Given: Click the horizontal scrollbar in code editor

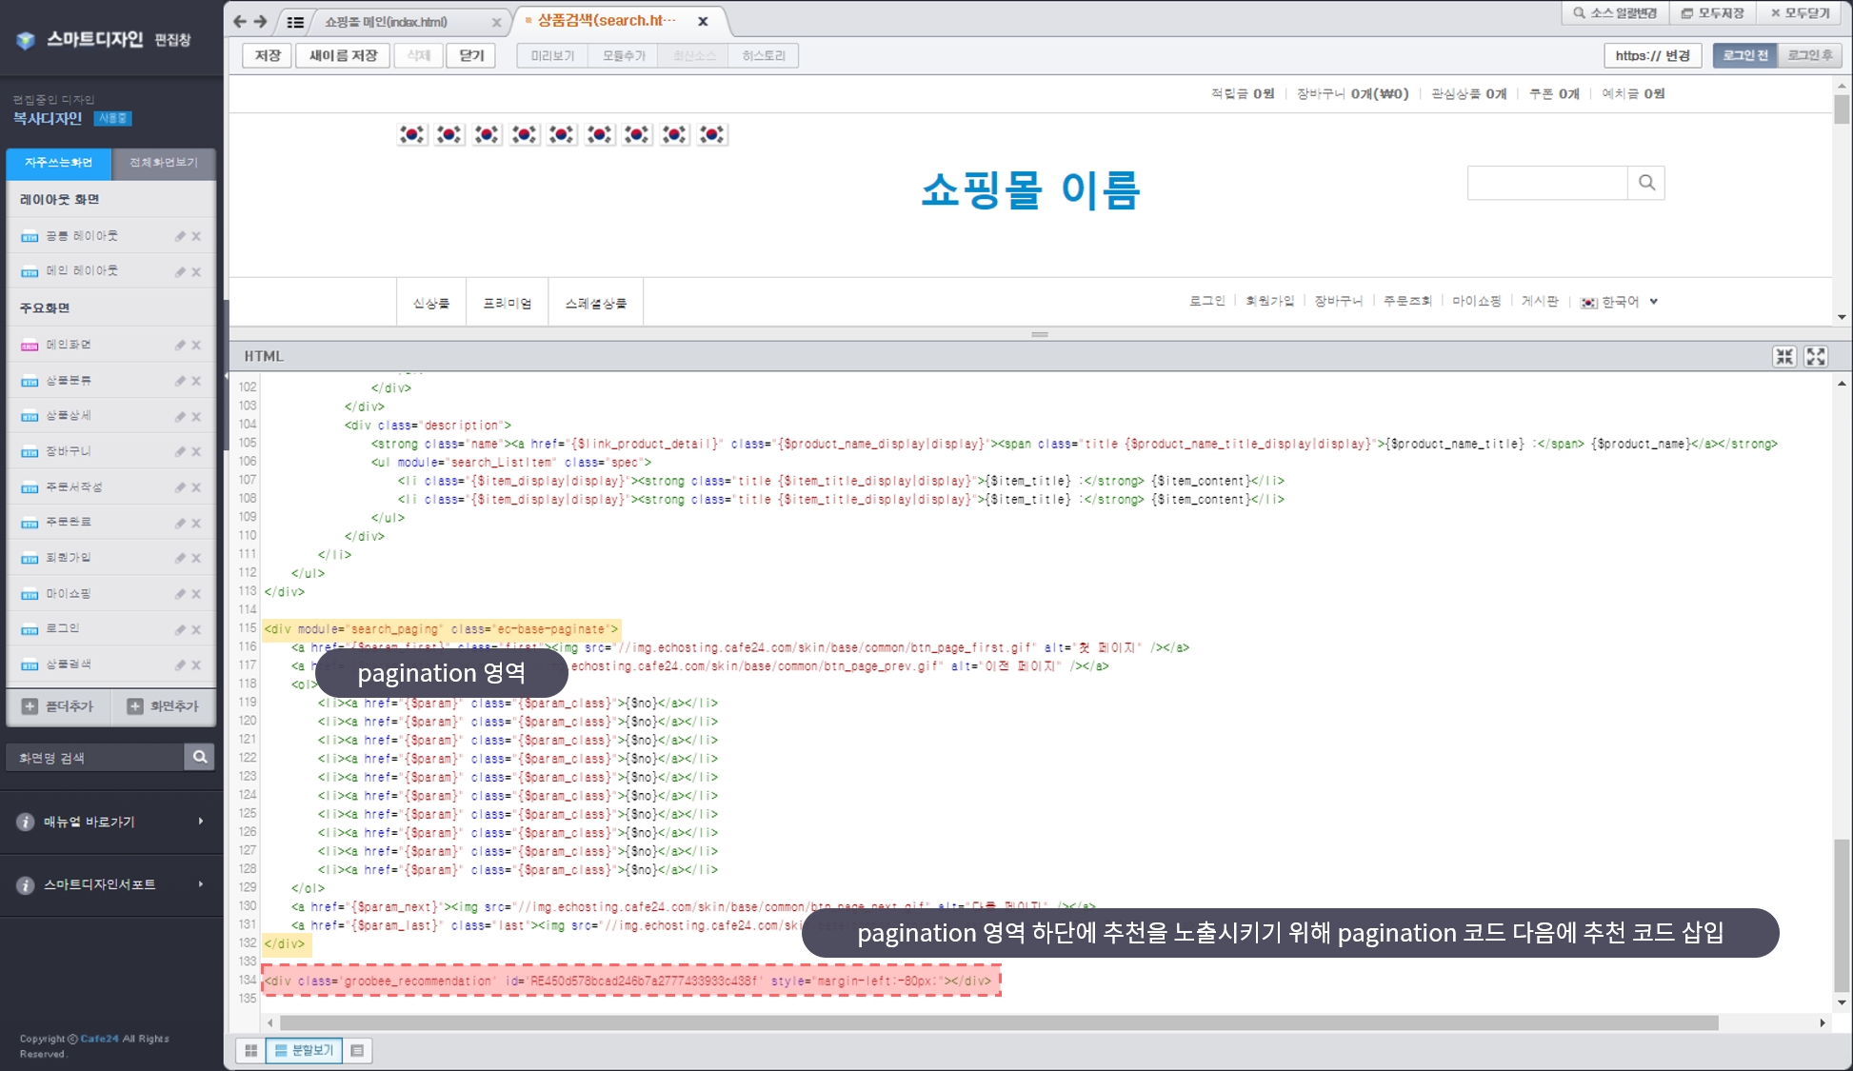Looking at the screenshot, I should [x=998, y=1022].
